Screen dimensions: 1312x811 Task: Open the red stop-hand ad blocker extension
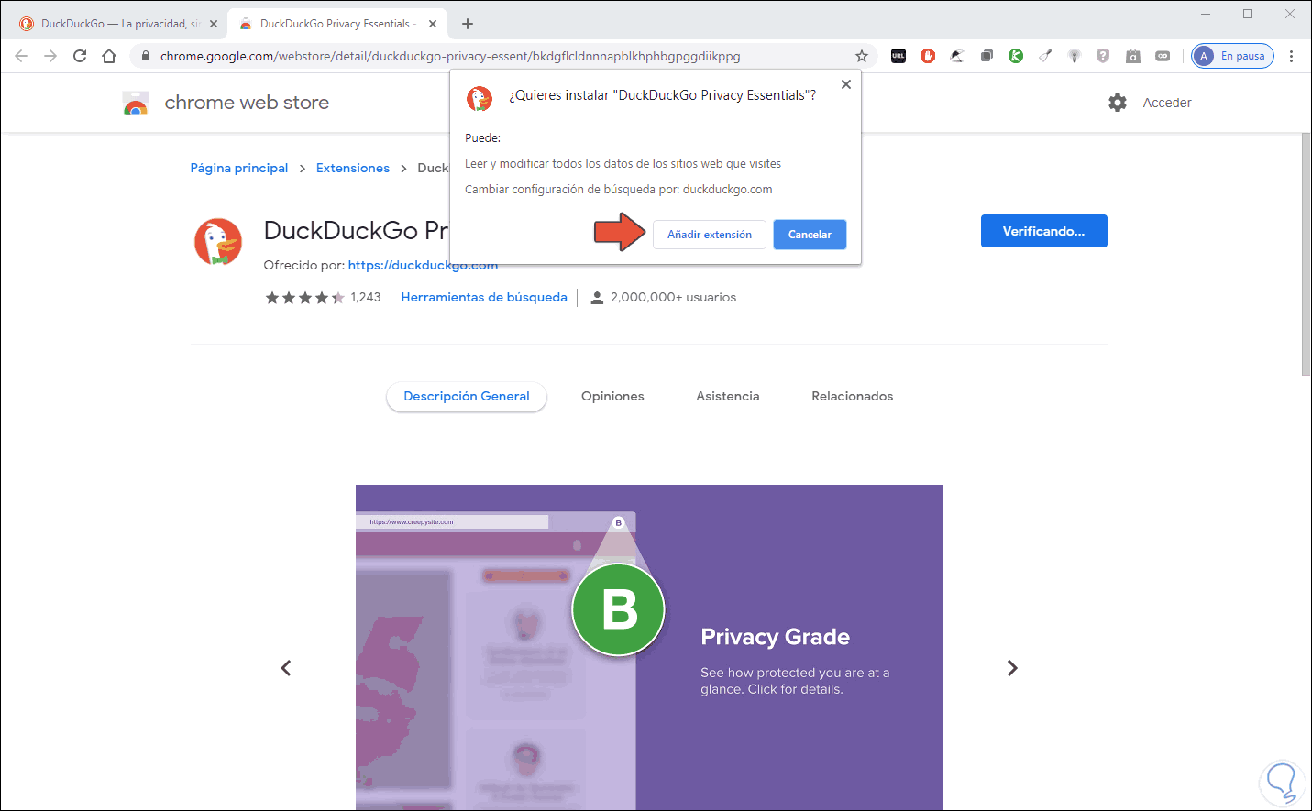click(928, 56)
